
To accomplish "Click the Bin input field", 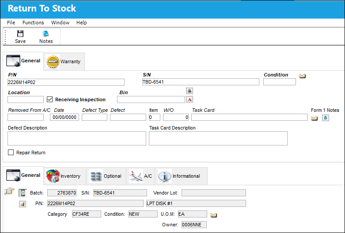I will (151, 99).
